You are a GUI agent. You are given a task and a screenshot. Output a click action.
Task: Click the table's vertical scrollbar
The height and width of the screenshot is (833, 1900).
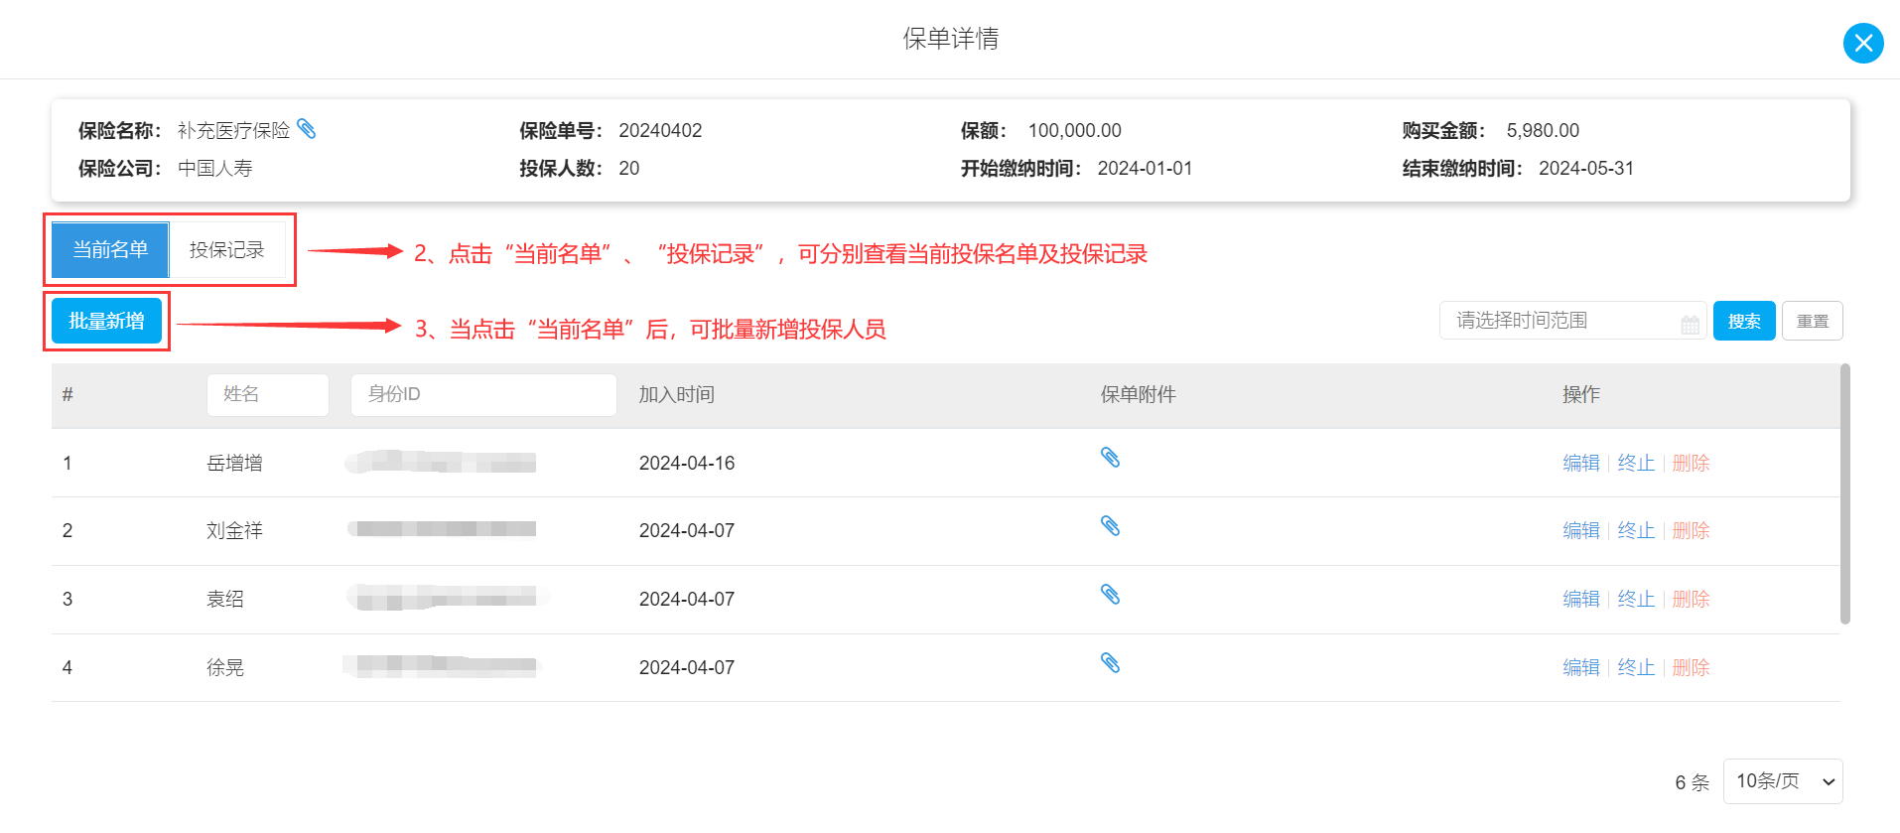(1845, 493)
